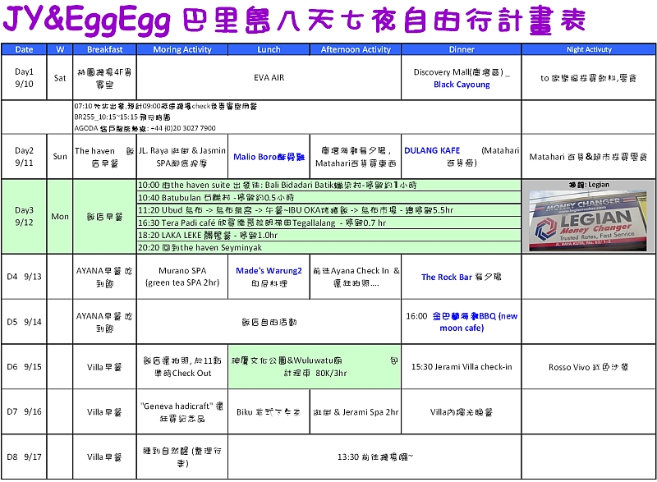Select the Ayana Check In cell
657x482 pixels.
point(356,277)
